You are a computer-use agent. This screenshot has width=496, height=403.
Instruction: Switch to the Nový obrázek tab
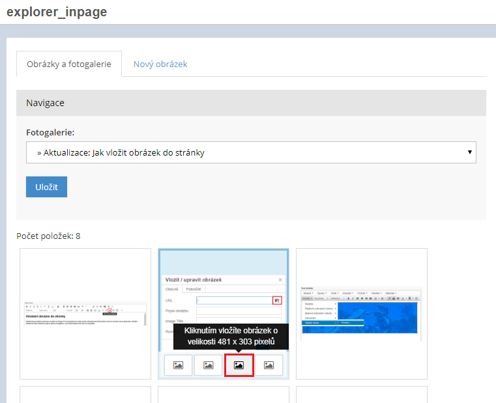click(x=160, y=64)
